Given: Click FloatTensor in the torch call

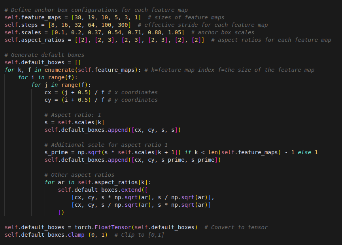Looking at the screenshot, I should (x=113, y=227).
